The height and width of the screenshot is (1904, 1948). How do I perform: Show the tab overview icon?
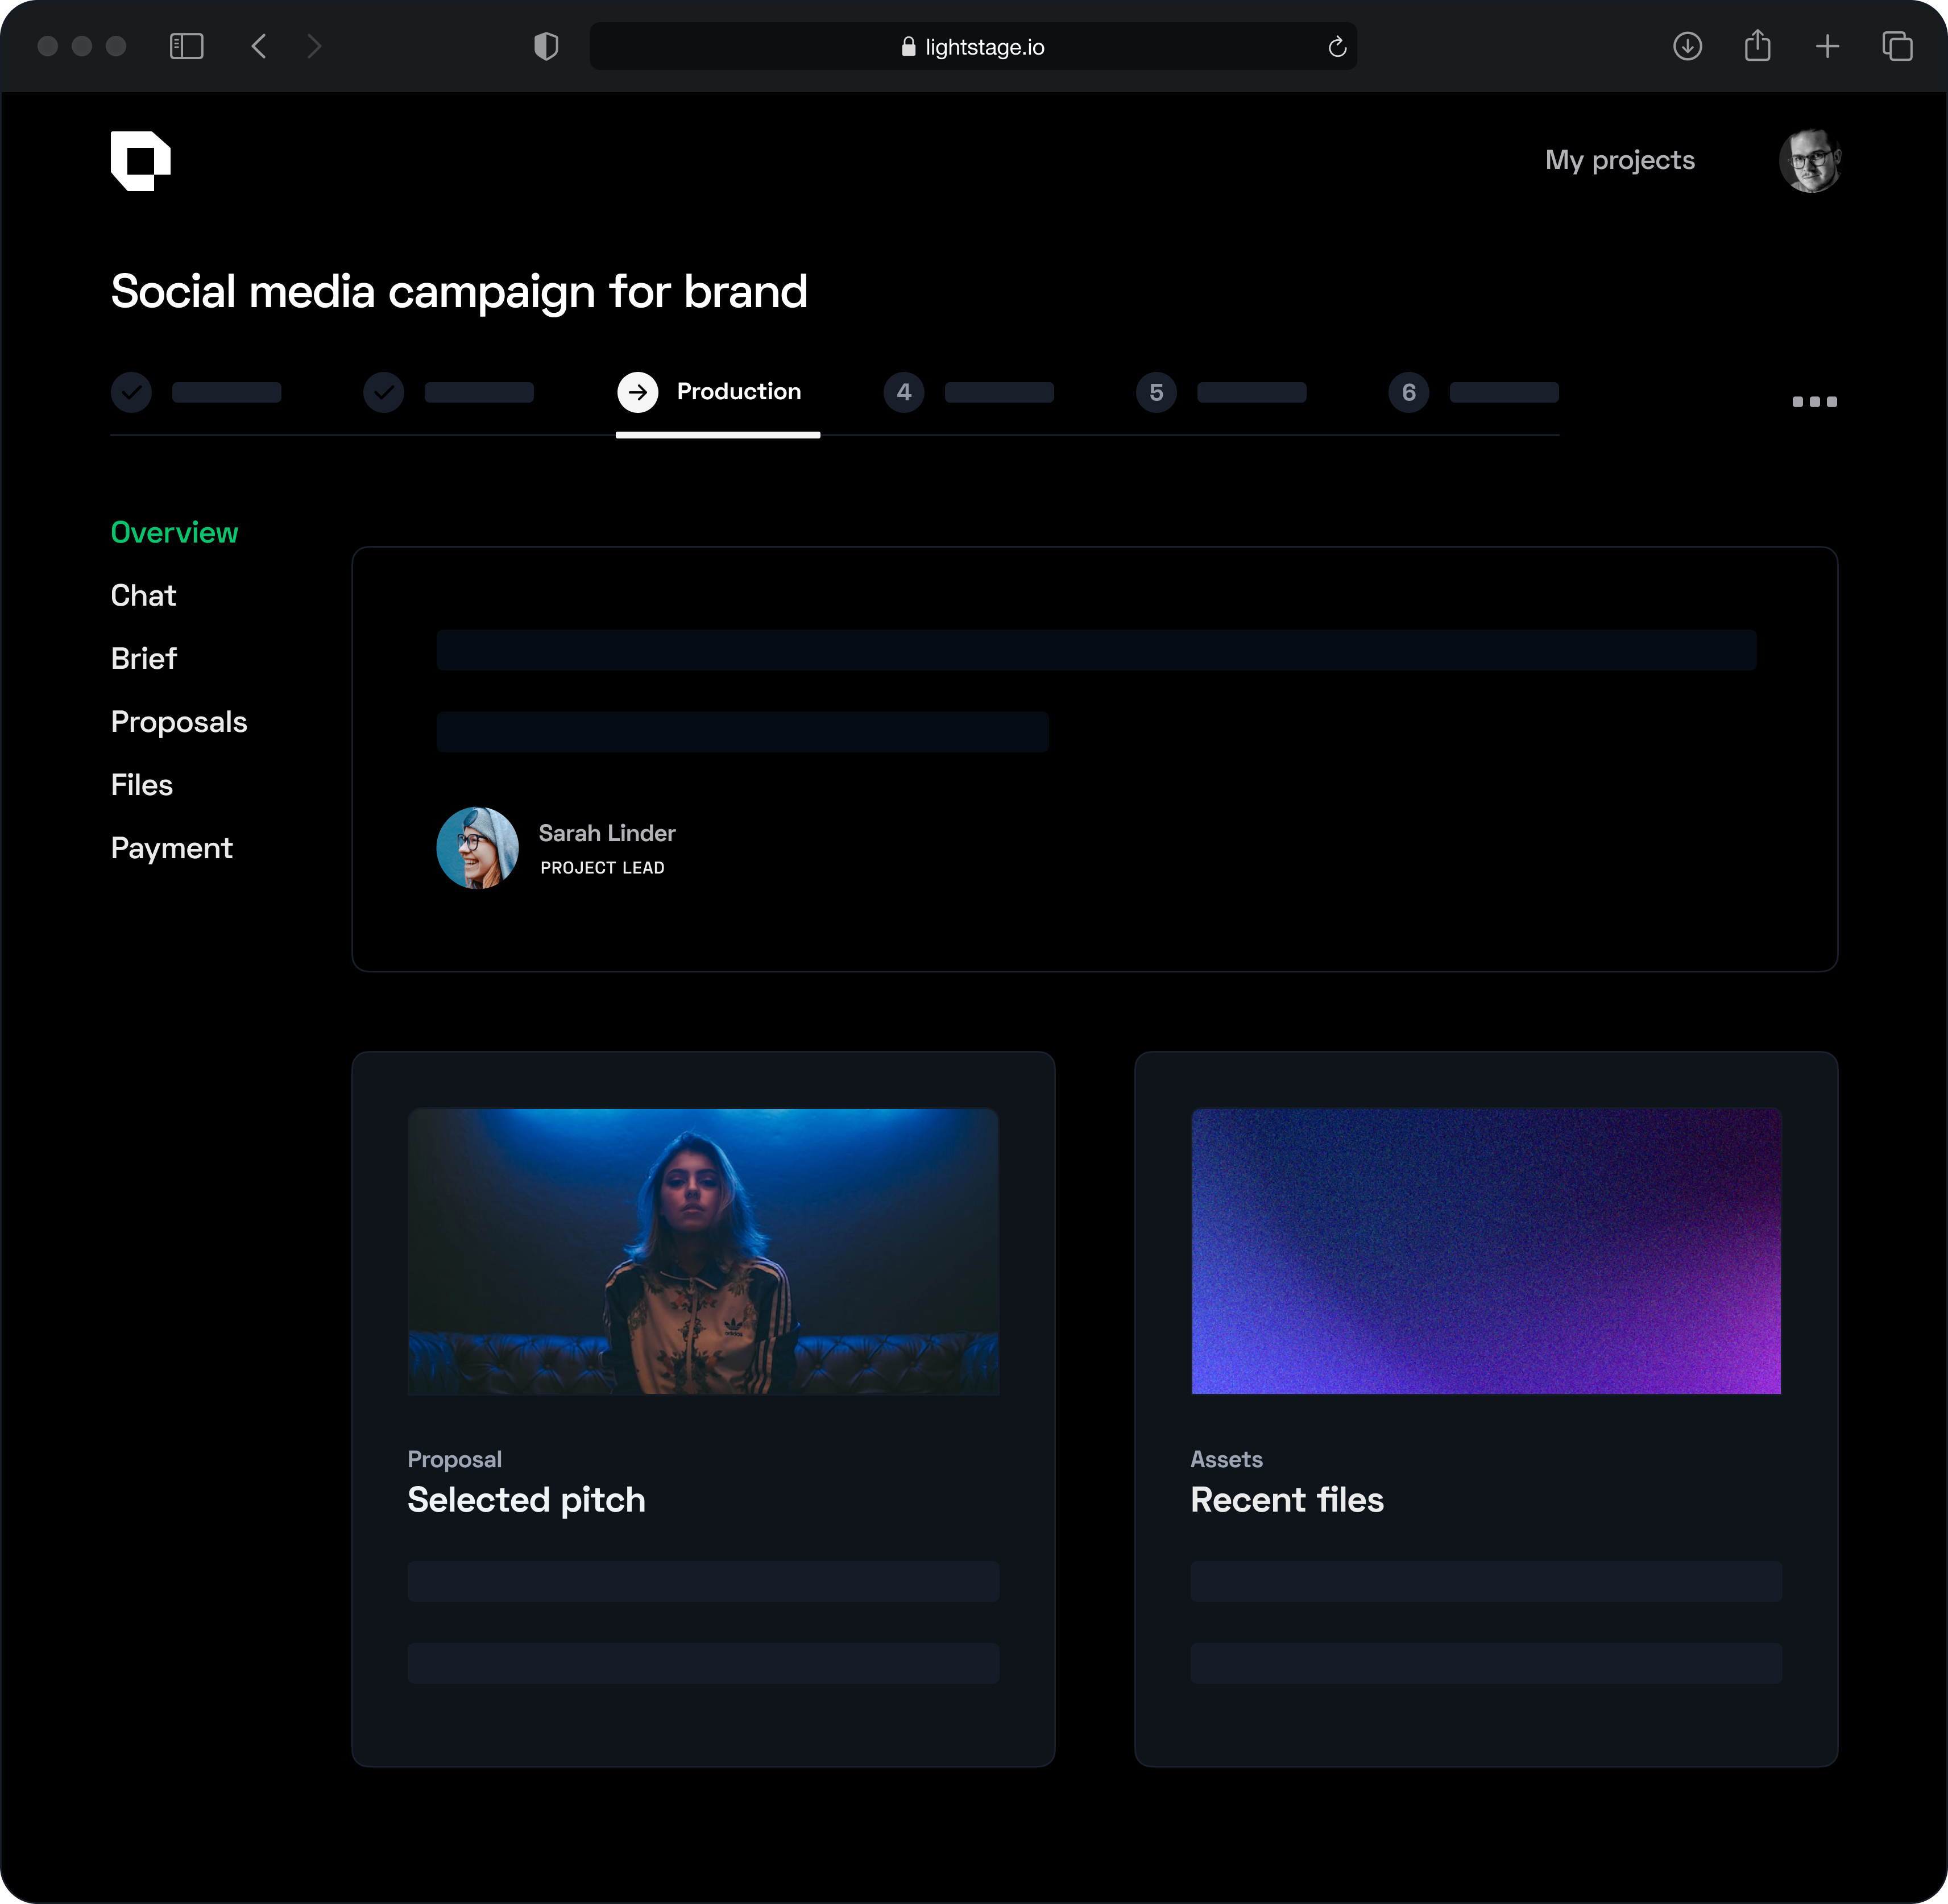1897,46
